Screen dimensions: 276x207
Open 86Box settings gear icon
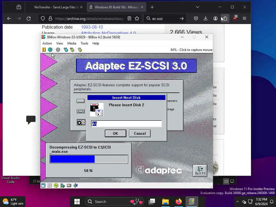[x=80, y=50]
